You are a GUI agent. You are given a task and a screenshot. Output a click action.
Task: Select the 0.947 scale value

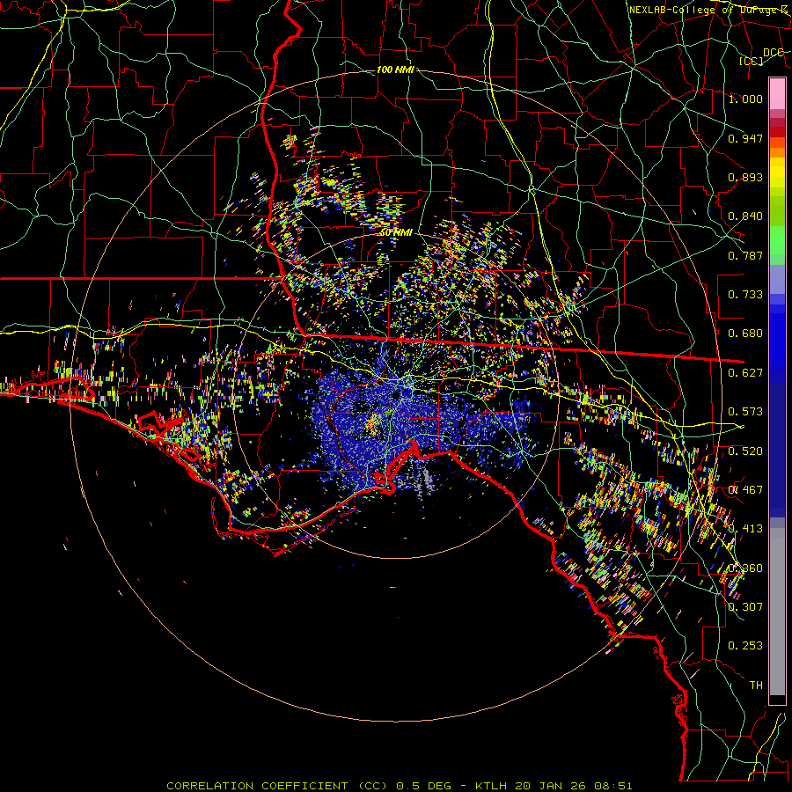point(745,138)
